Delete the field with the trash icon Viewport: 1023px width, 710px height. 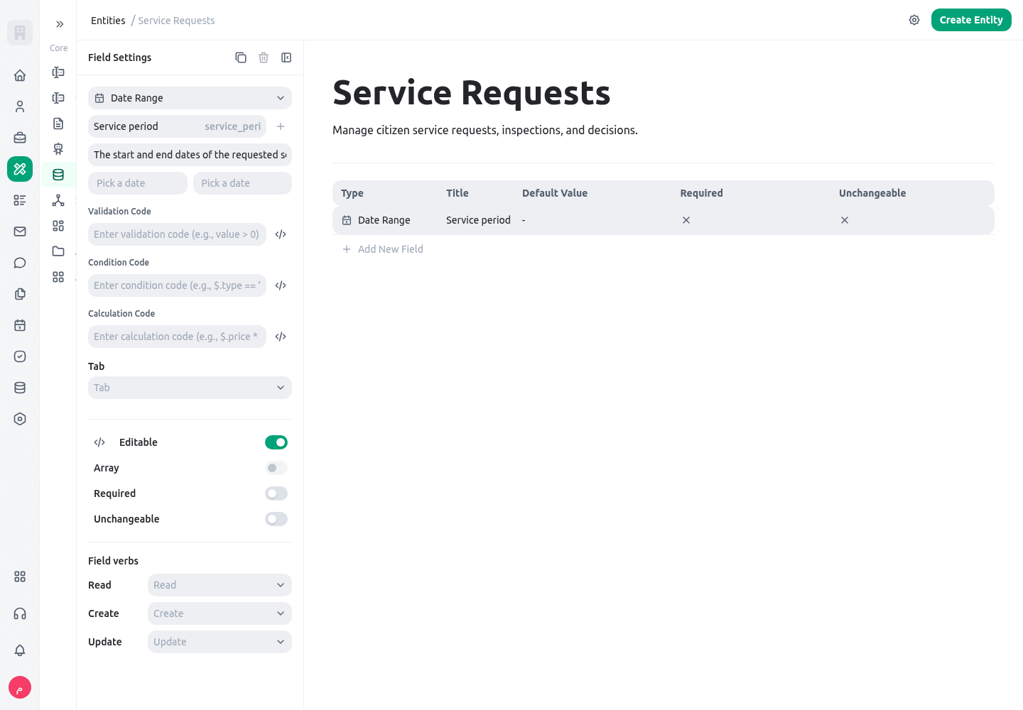pyautogui.click(x=264, y=58)
